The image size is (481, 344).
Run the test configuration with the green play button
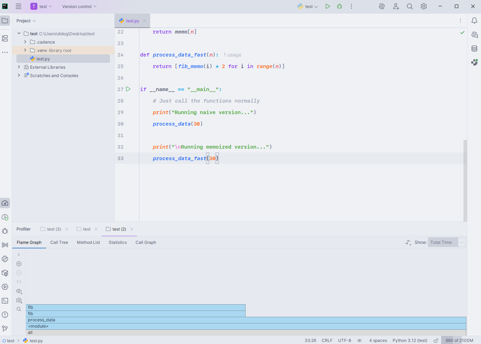click(x=328, y=6)
